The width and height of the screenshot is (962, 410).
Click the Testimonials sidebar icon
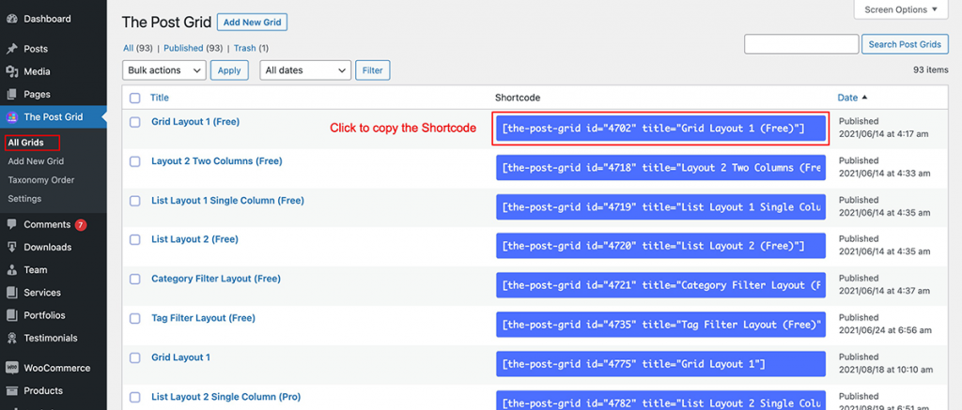(11, 338)
